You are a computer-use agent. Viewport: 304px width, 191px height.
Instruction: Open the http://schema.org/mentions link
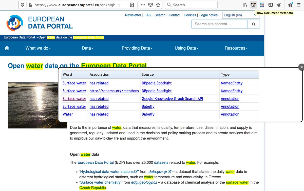coord(114,91)
